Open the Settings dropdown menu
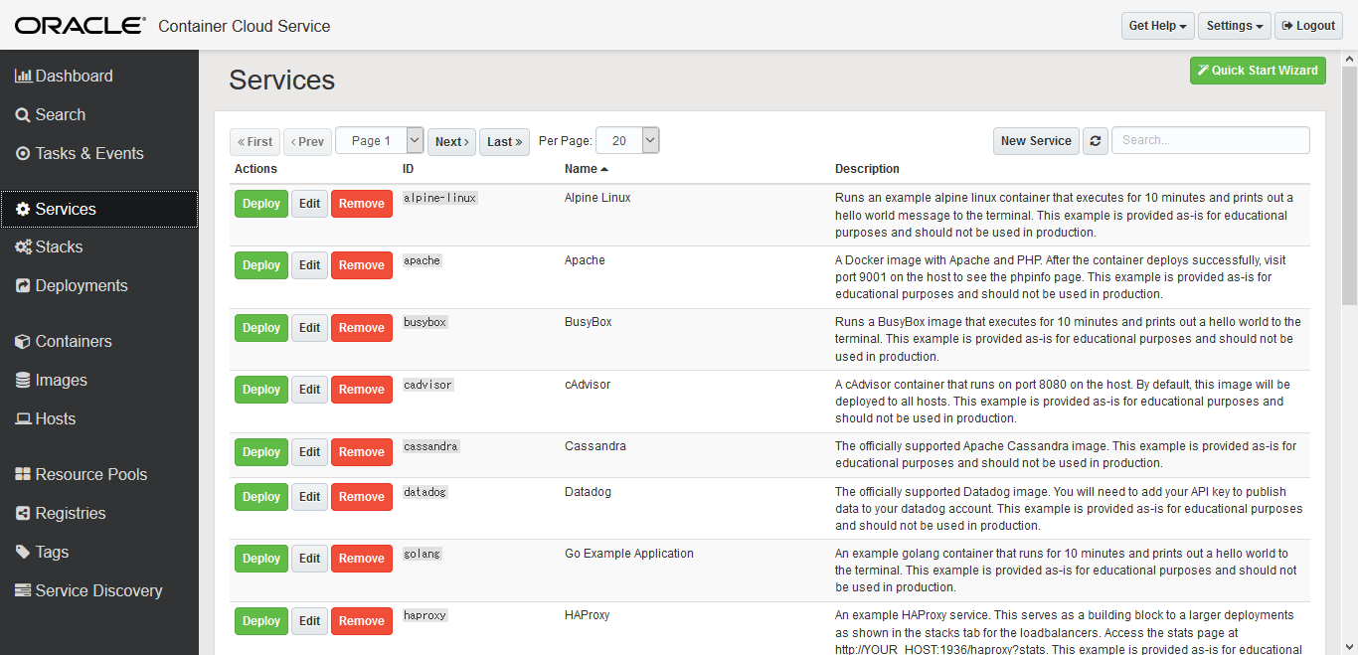The height and width of the screenshot is (655, 1358). coord(1236,26)
